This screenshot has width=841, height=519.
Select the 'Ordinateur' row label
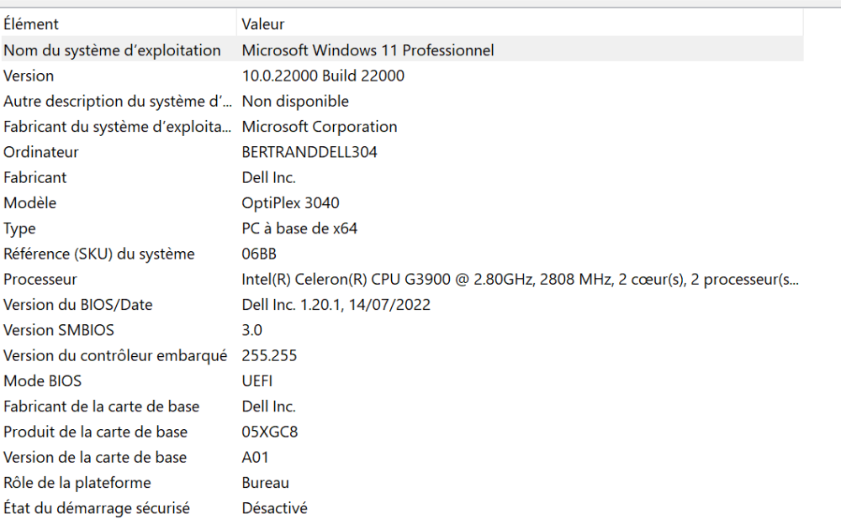[x=40, y=152]
